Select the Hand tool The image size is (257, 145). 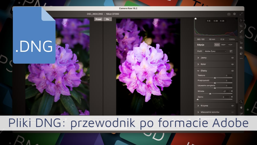pyautogui.click(x=241, y=107)
